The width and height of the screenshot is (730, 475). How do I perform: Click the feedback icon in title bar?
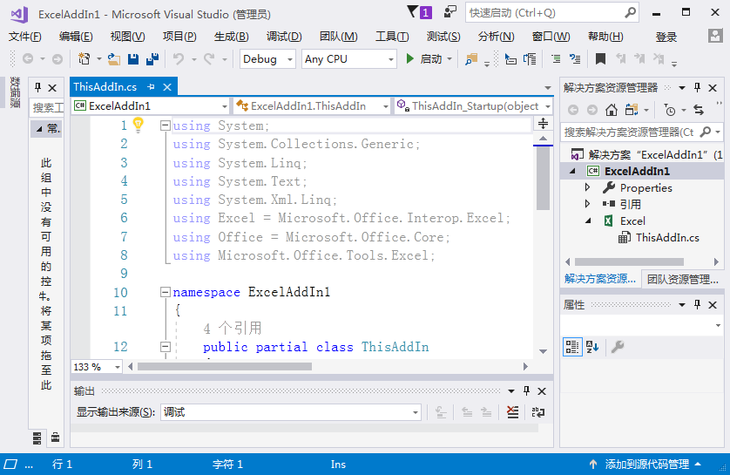[450, 11]
